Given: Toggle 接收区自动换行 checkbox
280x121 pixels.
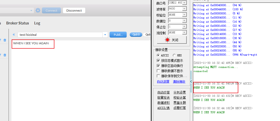Looking at the screenshot, I should pos(158,66).
